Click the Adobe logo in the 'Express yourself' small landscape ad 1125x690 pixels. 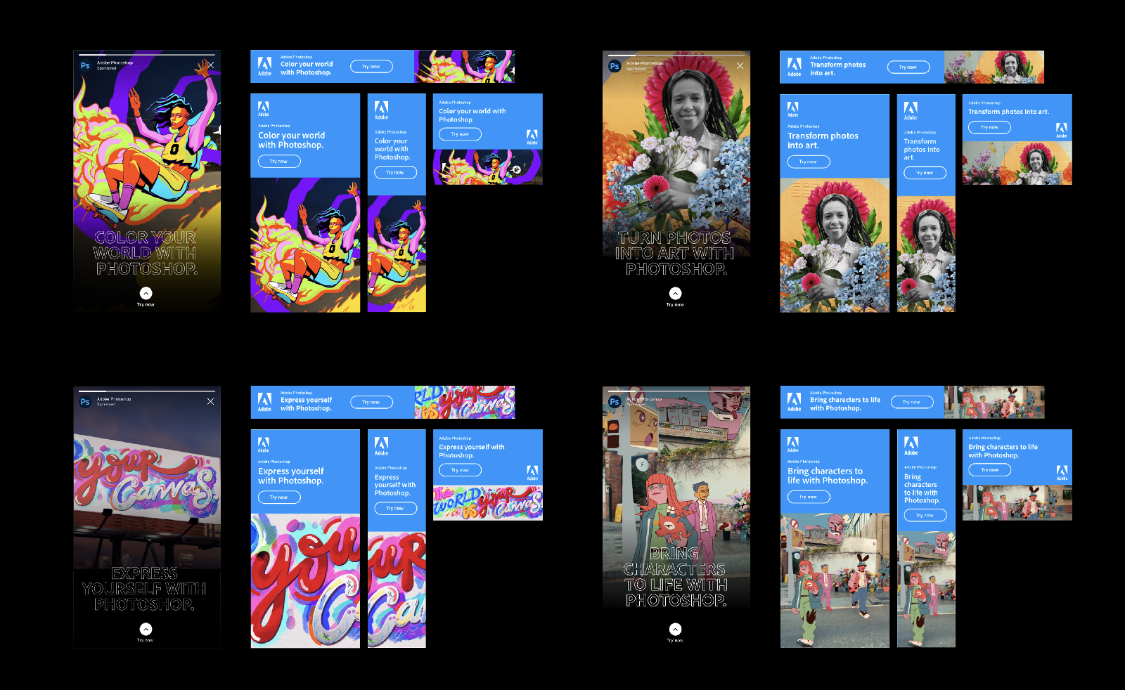(532, 473)
